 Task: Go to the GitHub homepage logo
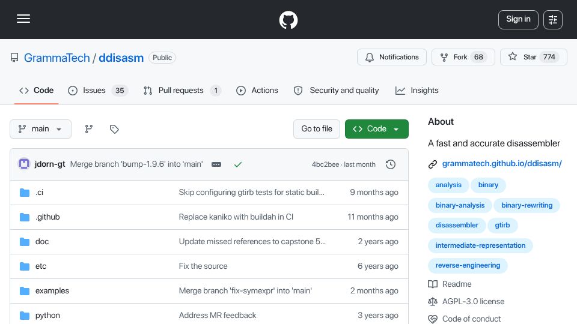coord(288,20)
